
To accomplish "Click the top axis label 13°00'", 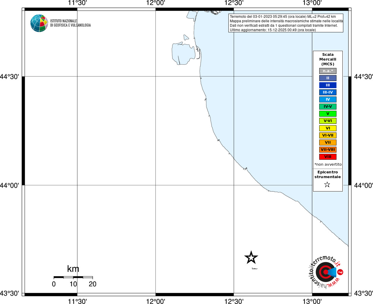I will click(312, 3).
